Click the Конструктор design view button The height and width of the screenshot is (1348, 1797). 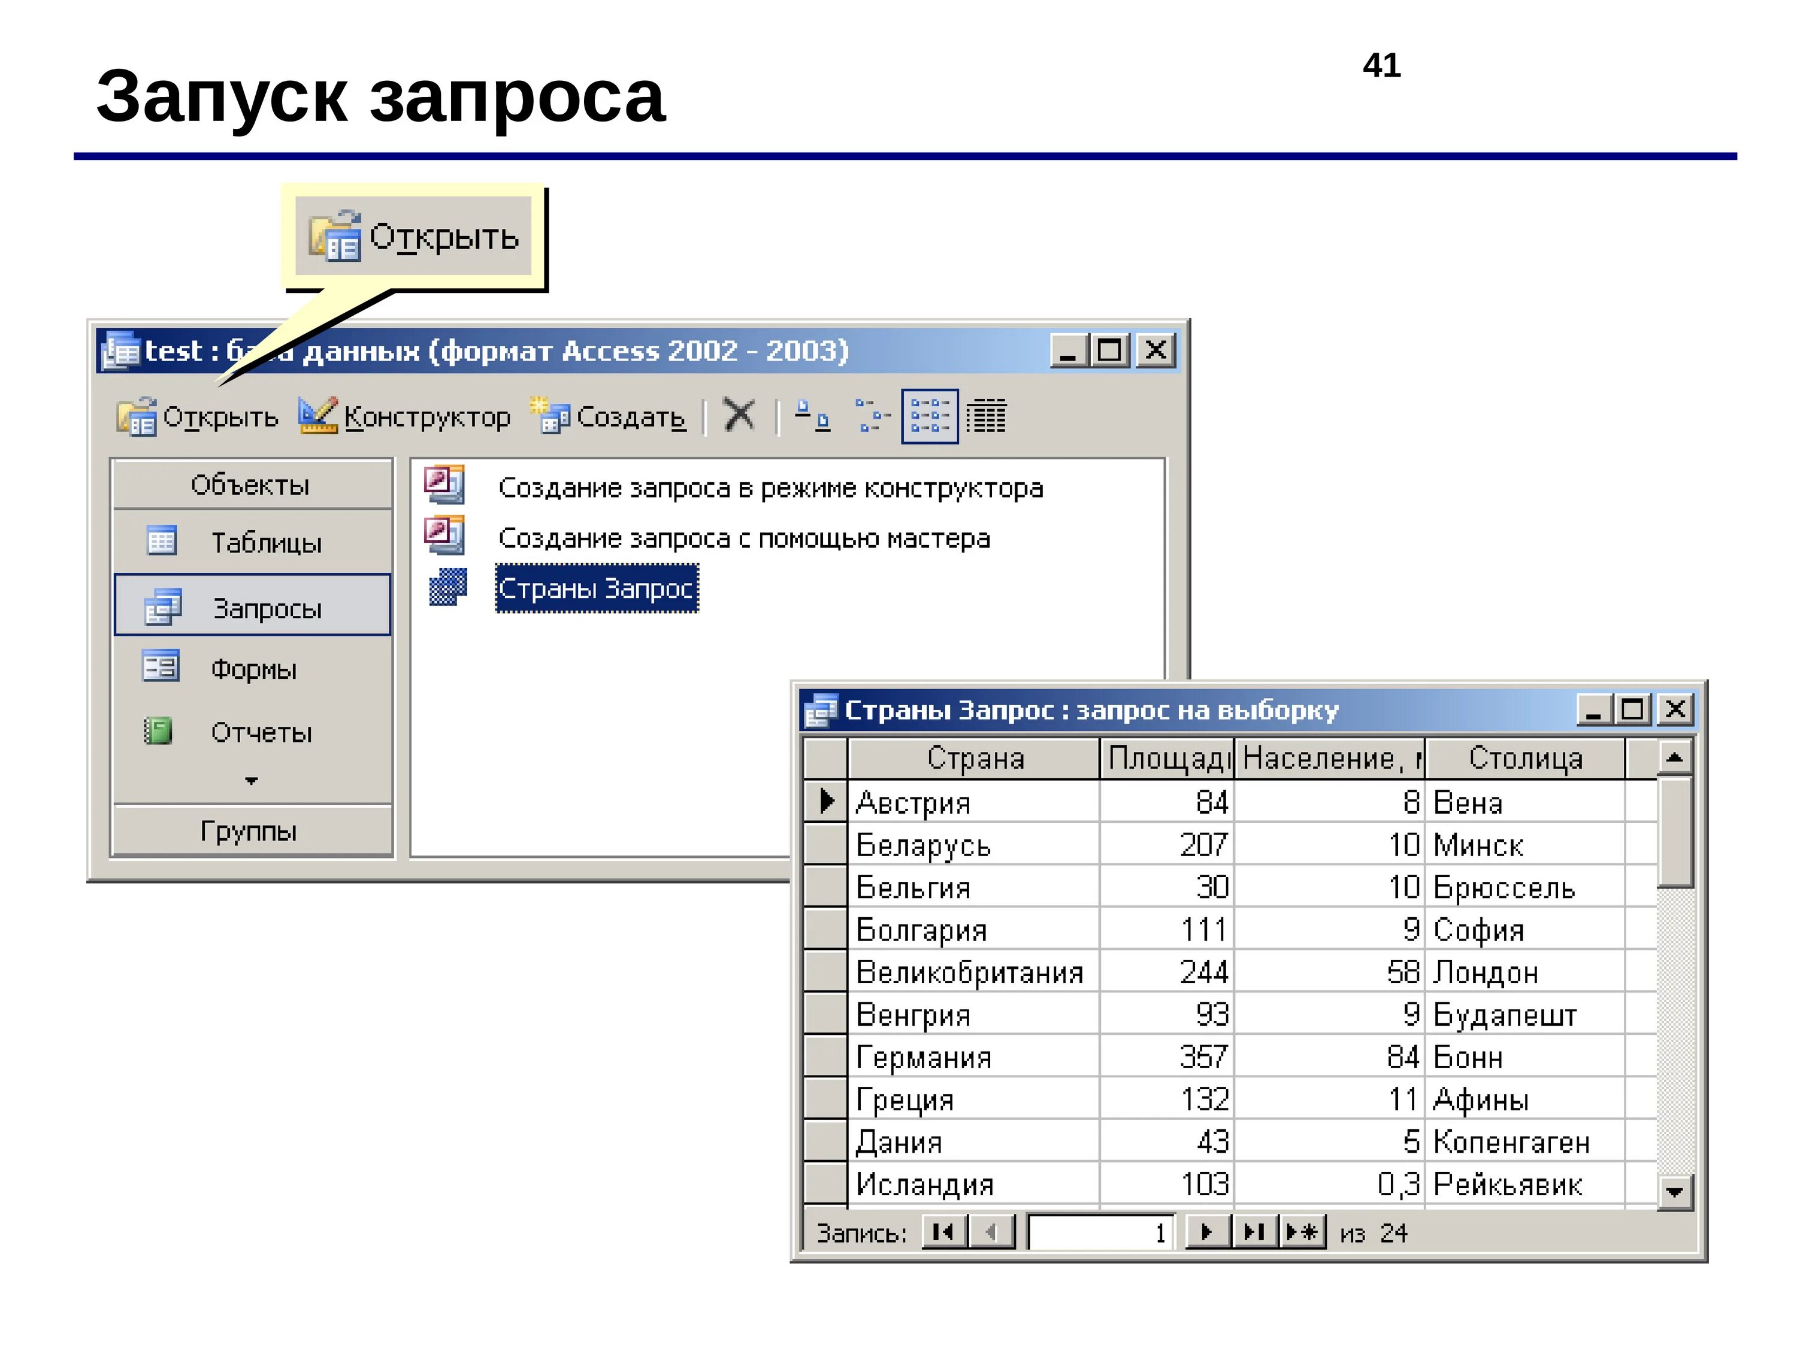[404, 417]
